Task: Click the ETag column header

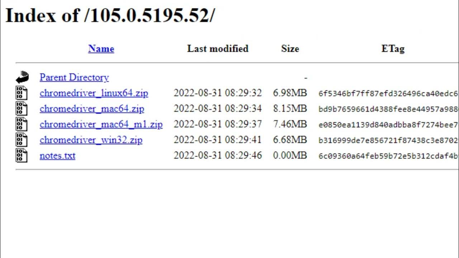Action: pos(393,49)
